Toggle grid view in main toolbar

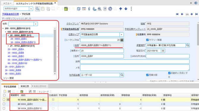click(84, 9)
